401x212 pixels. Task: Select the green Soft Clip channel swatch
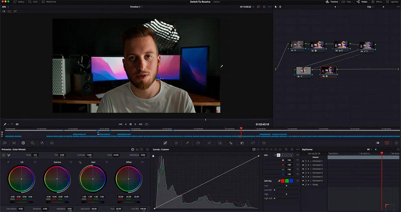pyautogui.click(x=287, y=181)
